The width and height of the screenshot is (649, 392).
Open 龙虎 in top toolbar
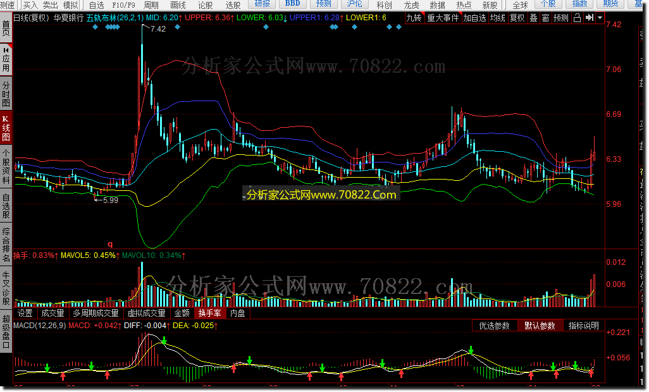click(x=411, y=5)
